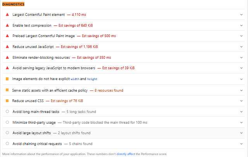This screenshot has height=157, width=248.
Task: Select the DIAGNOSTICS section heading
Action: pos(13,4)
